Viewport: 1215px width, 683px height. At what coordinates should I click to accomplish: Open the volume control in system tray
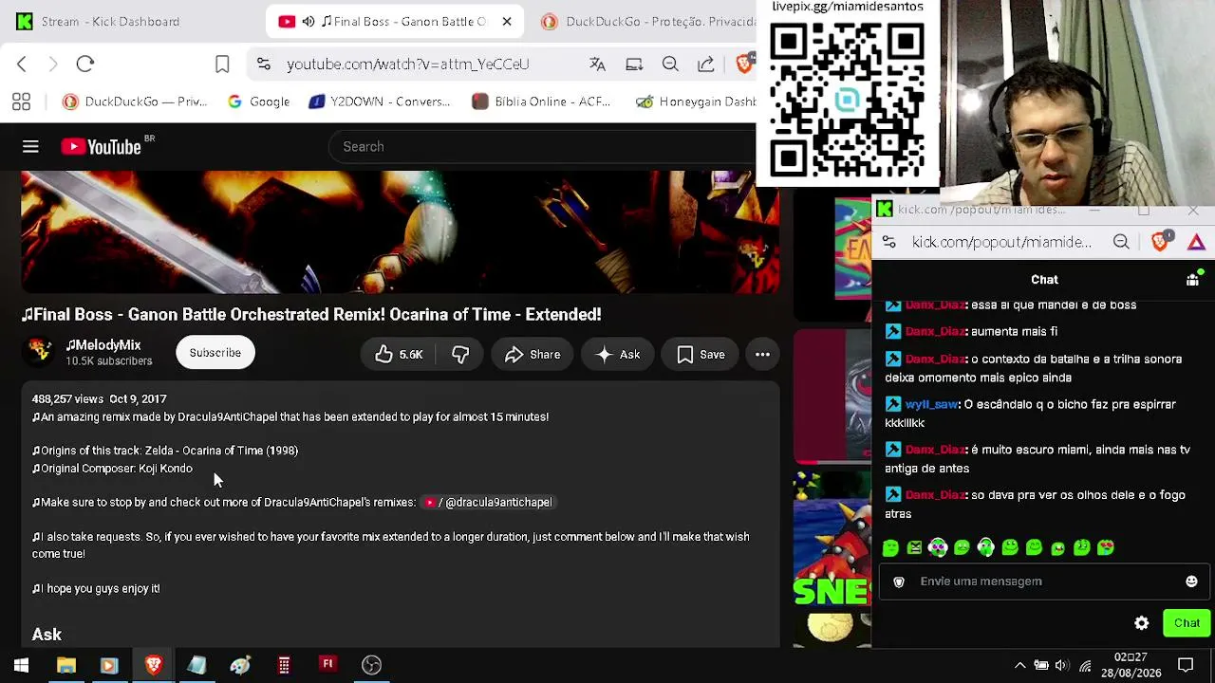point(1061,666)
